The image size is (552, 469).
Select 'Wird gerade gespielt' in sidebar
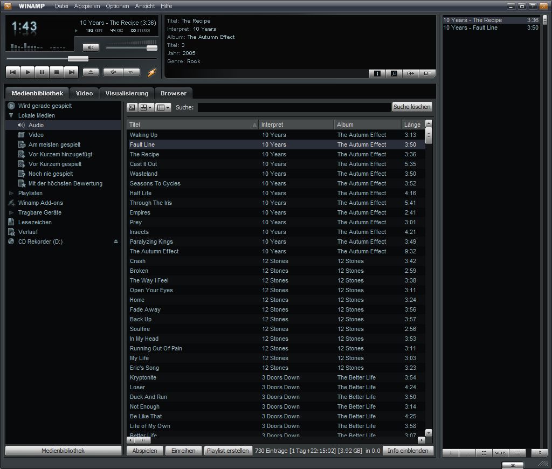[45, 106]
